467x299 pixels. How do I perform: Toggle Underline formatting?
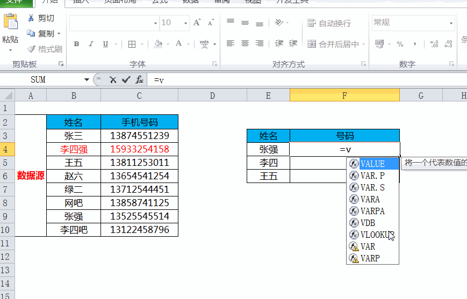[105, 44]
